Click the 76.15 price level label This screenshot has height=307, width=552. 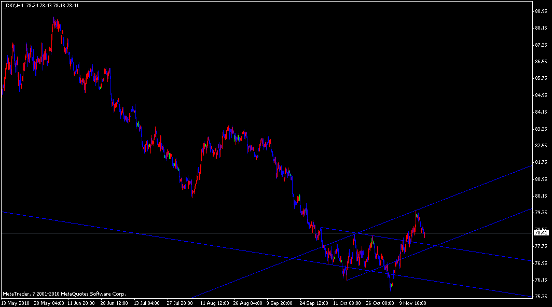click(541, 280)
